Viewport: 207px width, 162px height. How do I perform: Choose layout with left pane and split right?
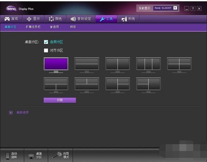(x=118, y=85)
